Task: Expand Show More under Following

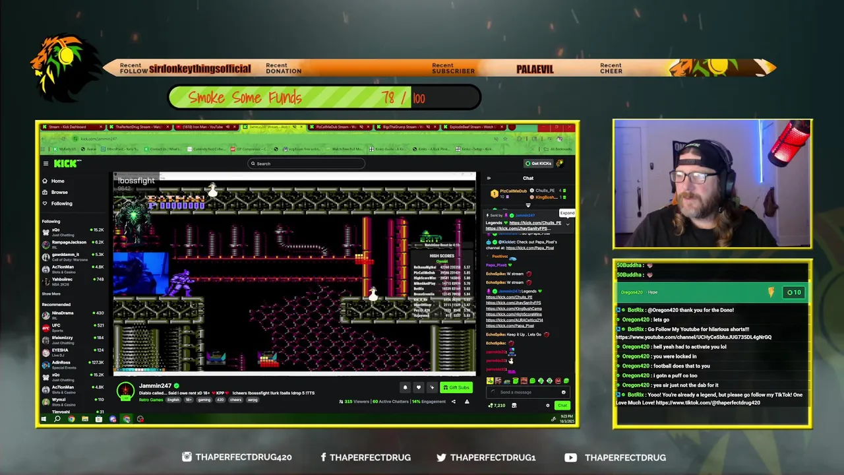Action: pyautogui.click(x=51, y=294)
